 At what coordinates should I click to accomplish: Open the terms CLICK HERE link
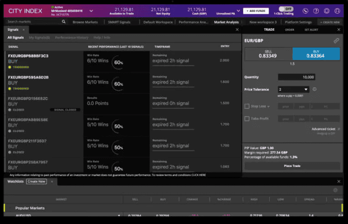click(x=199, y=175)
